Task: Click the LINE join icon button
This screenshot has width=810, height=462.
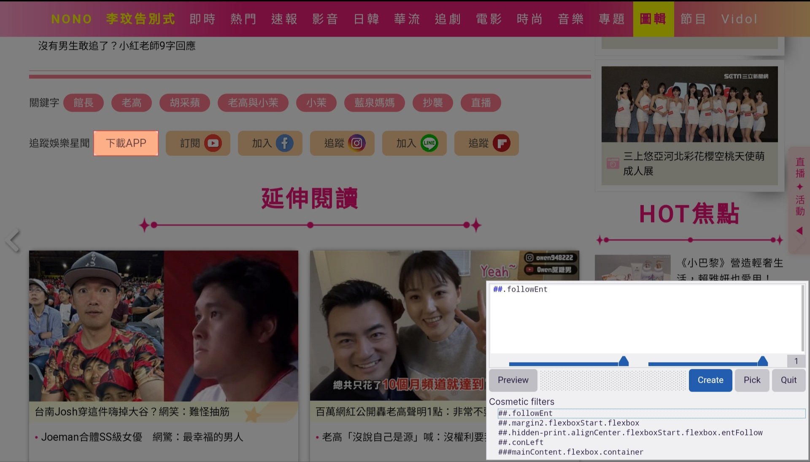Action: tap(429, 143)
